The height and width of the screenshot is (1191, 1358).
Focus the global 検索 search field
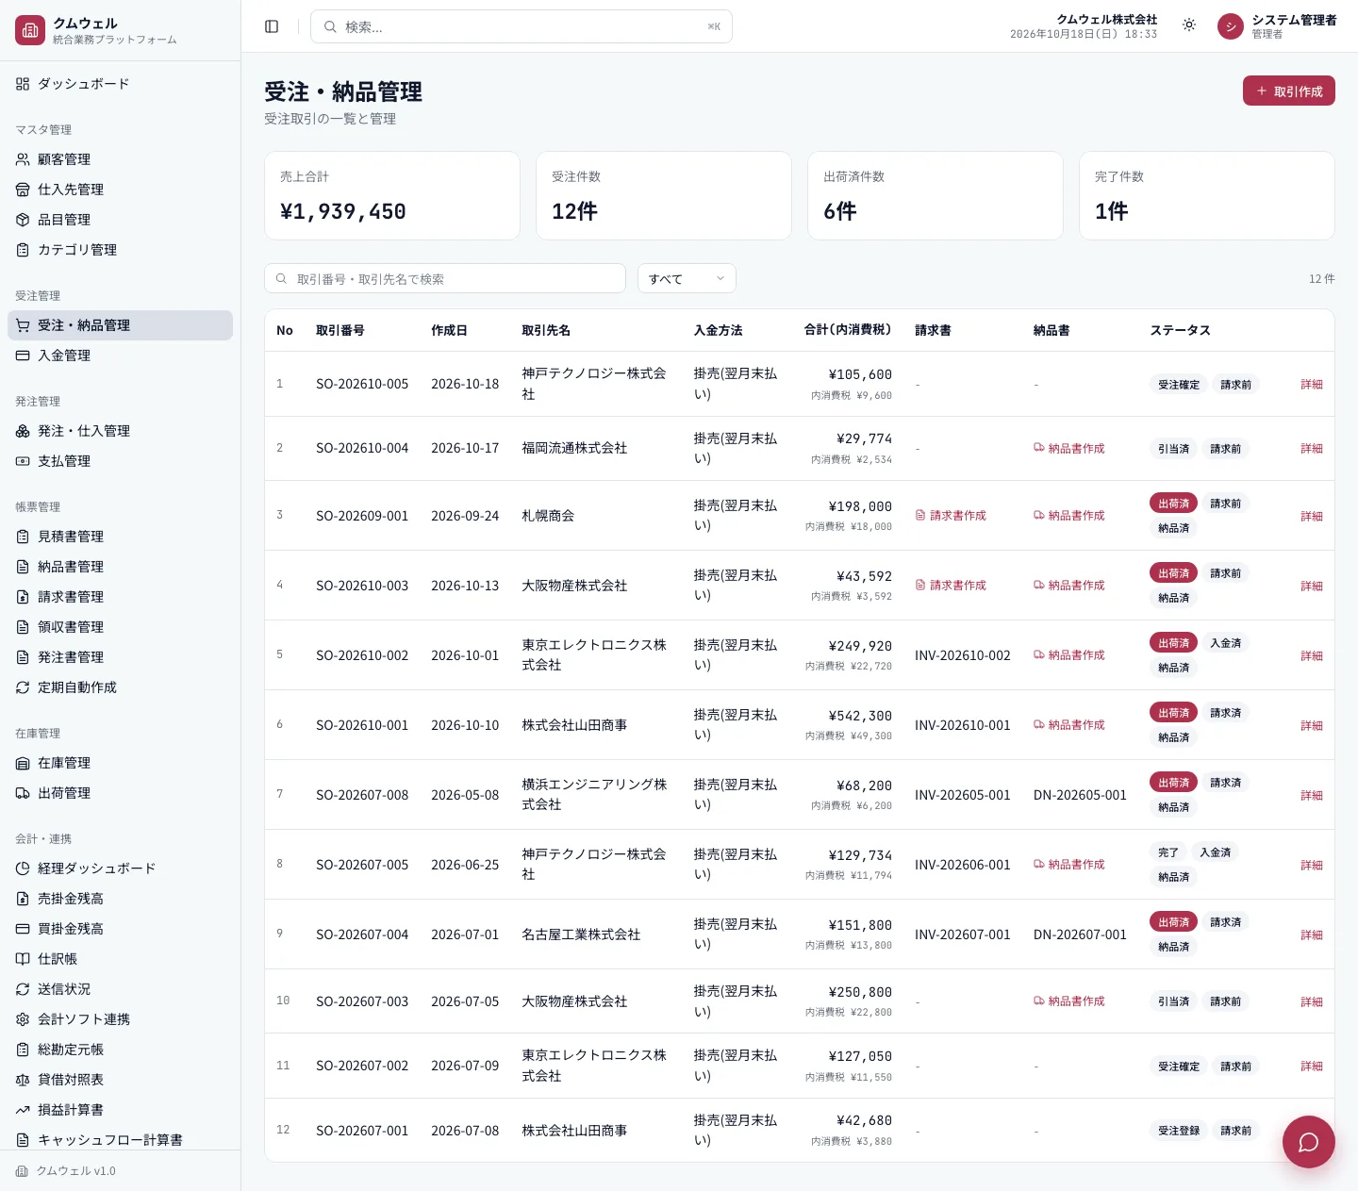click(521, 26)
